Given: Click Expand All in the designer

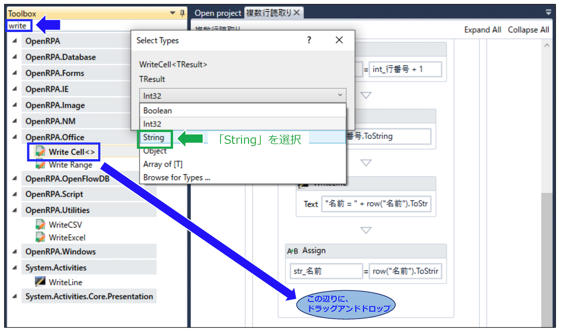Looking at the screenshot, I should tap(483, 30).
